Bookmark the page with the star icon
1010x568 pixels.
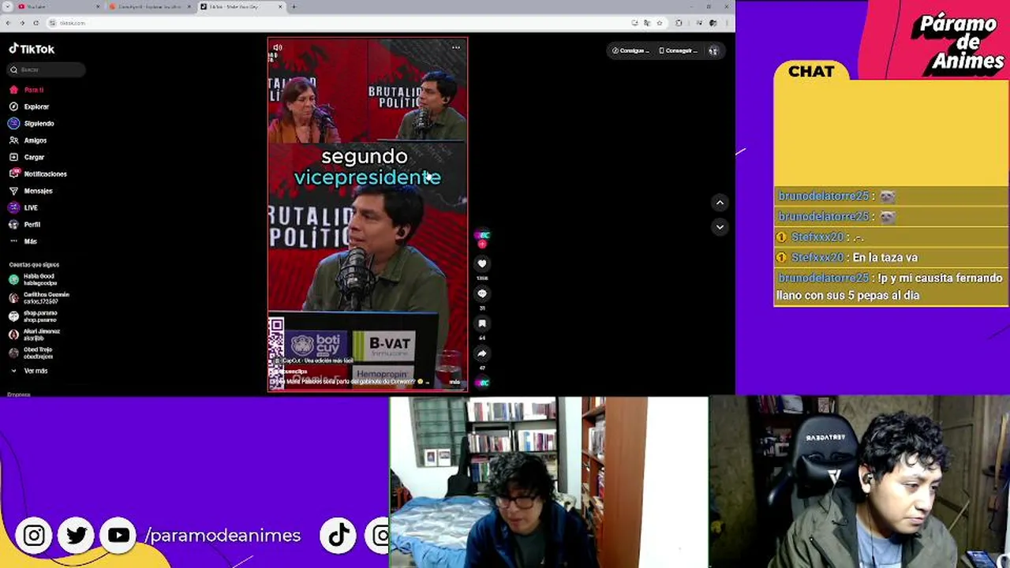tap(660, 23)
